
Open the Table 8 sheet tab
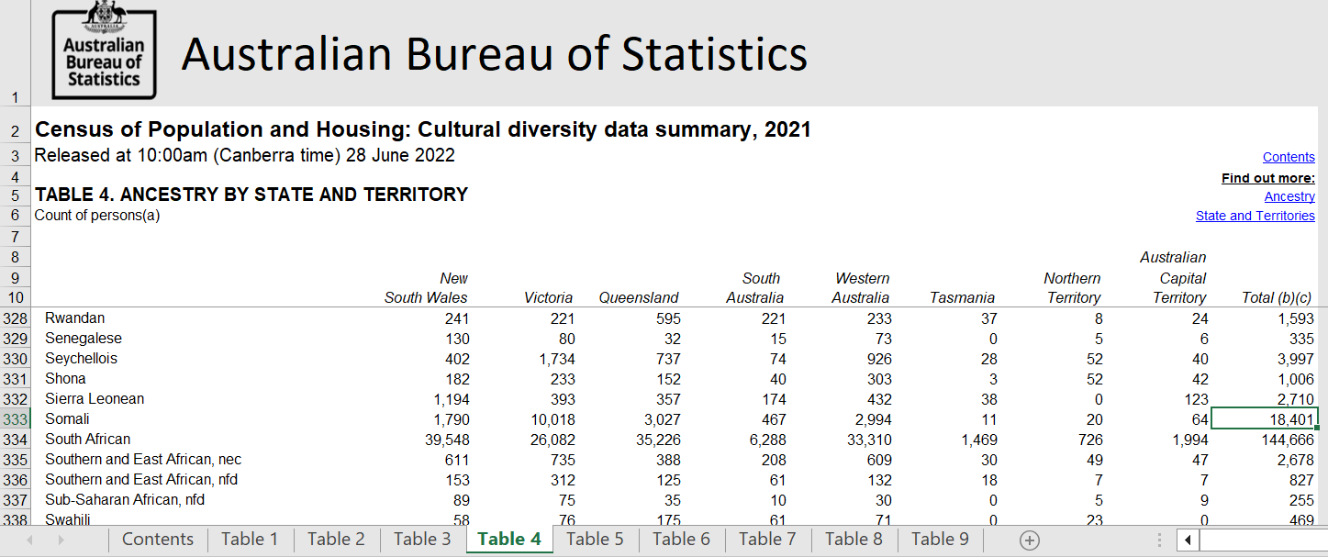coord(854,540)
